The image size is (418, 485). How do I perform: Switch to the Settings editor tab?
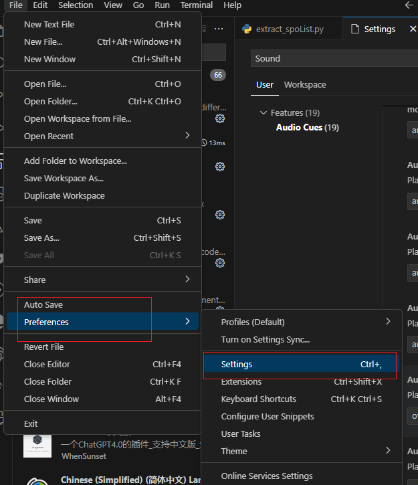(x=380, y=29)
